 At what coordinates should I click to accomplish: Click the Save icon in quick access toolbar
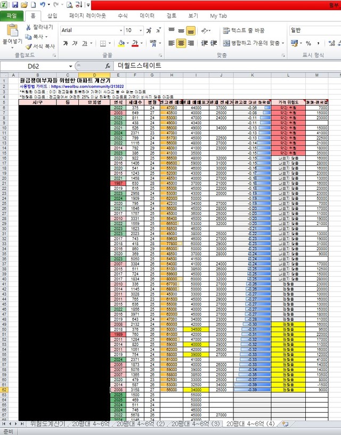(x=15, y=5)
